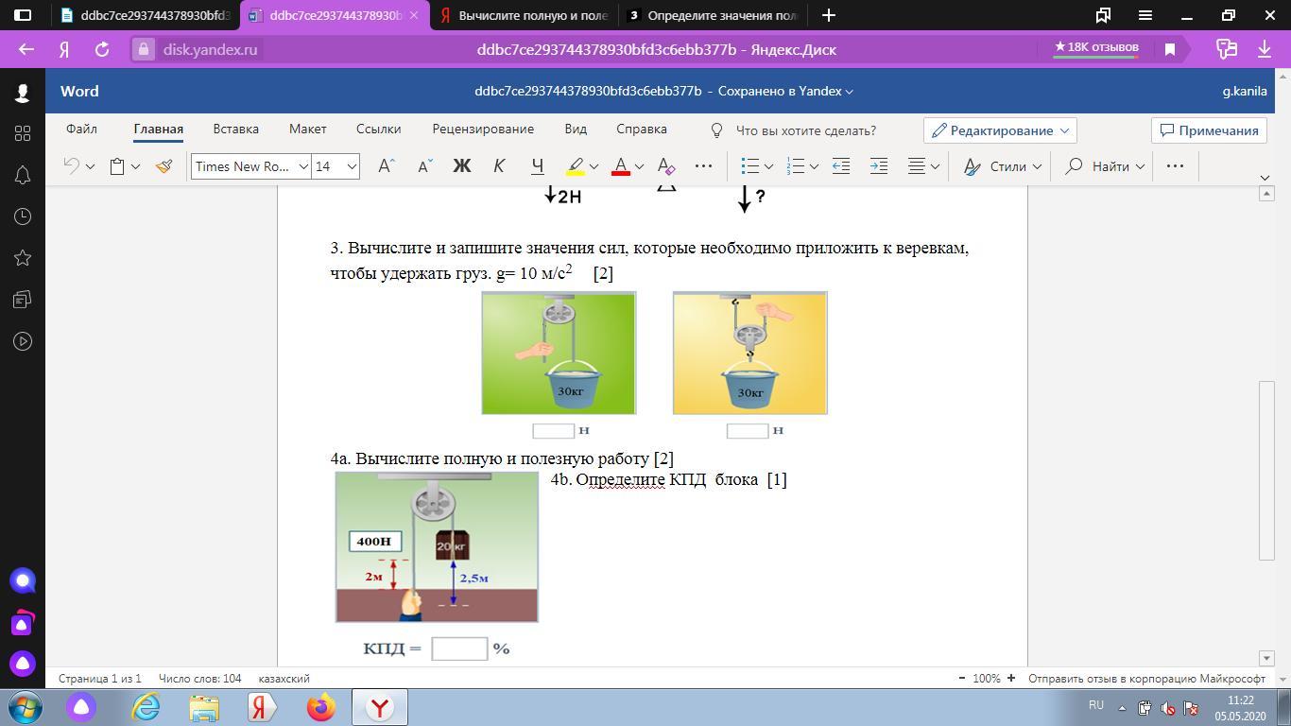
Task: Switch to the Вставка ribbon tab
Action: tap(235, 130)
